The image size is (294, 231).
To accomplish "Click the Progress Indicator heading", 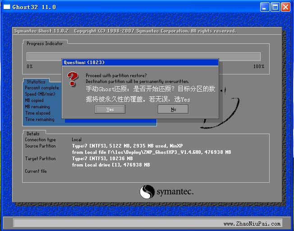I will pyautogui.click(x=45, y=43).
